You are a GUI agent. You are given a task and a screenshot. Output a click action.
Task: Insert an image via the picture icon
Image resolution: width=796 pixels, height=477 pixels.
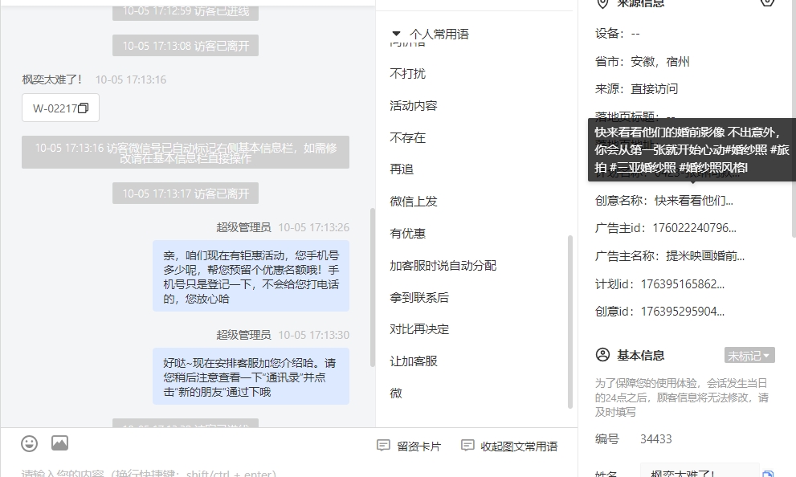point(60,443)
